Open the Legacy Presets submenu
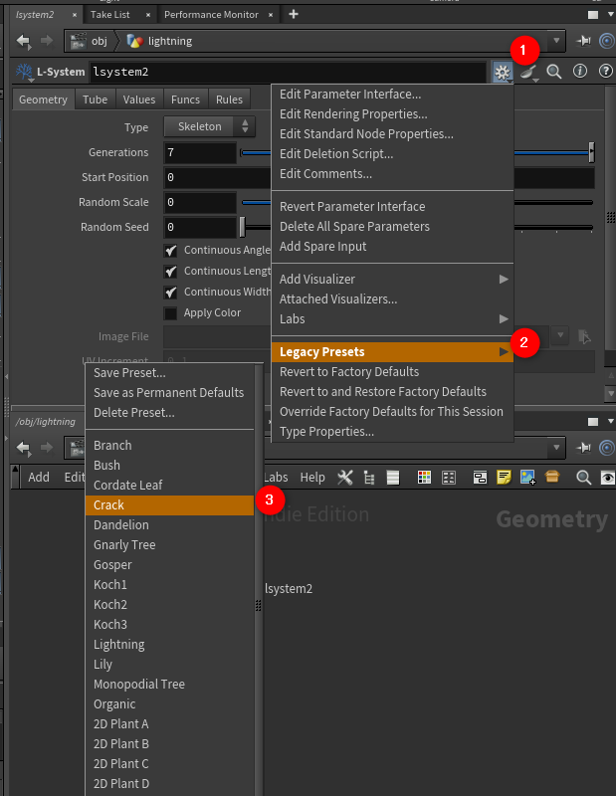The height and width of the screenshot is (796, 616). [392, 352]
